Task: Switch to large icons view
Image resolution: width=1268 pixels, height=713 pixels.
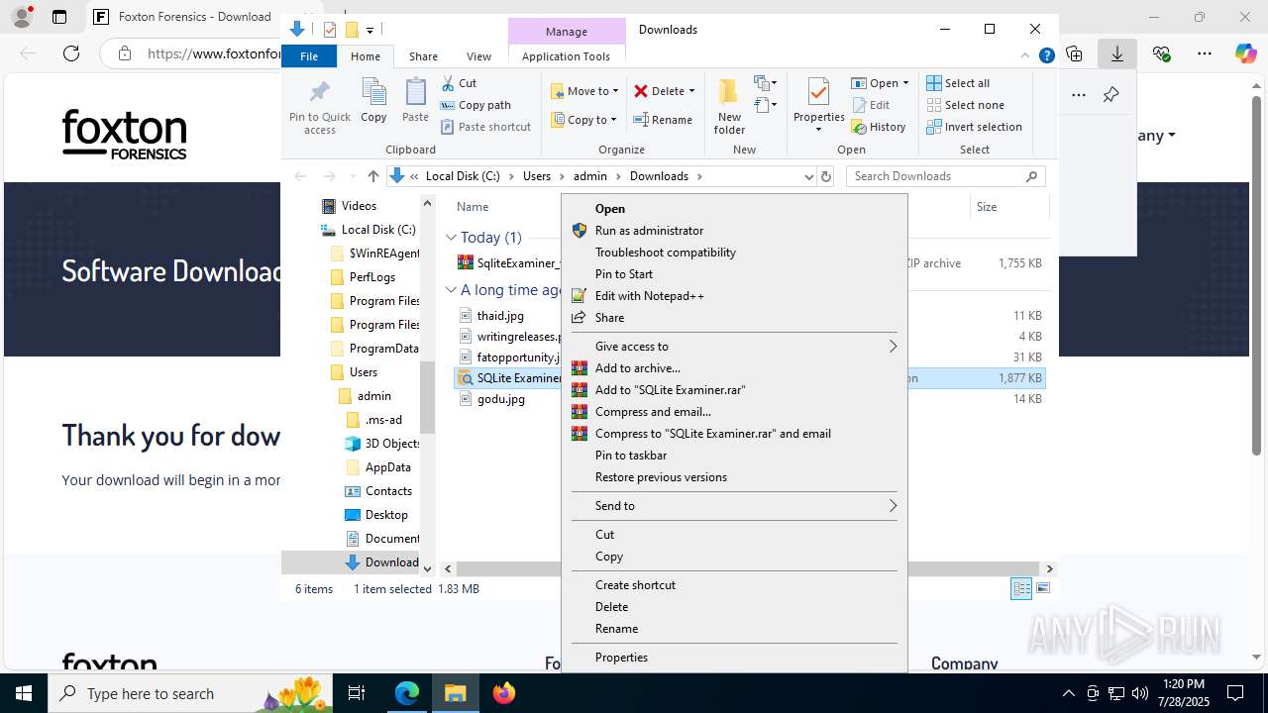Action: click(1042, 589)
